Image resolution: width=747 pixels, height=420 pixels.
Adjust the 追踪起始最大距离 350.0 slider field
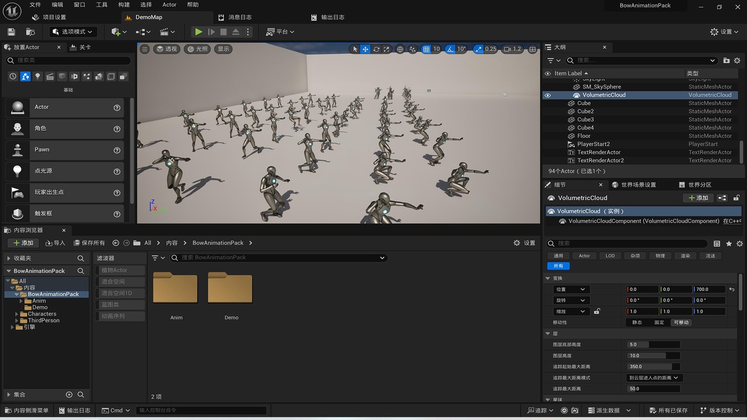[x=654, y=366]
